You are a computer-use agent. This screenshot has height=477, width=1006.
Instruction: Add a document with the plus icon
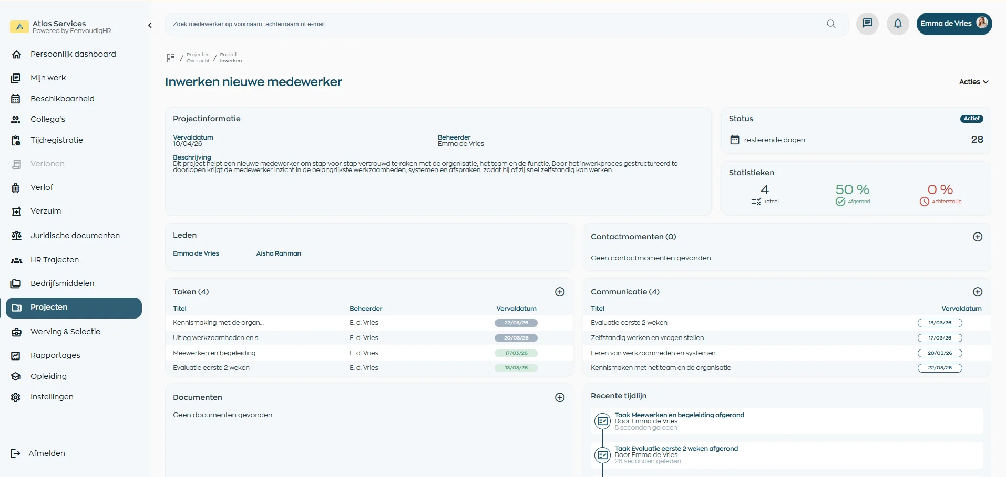tap(559, 398)
